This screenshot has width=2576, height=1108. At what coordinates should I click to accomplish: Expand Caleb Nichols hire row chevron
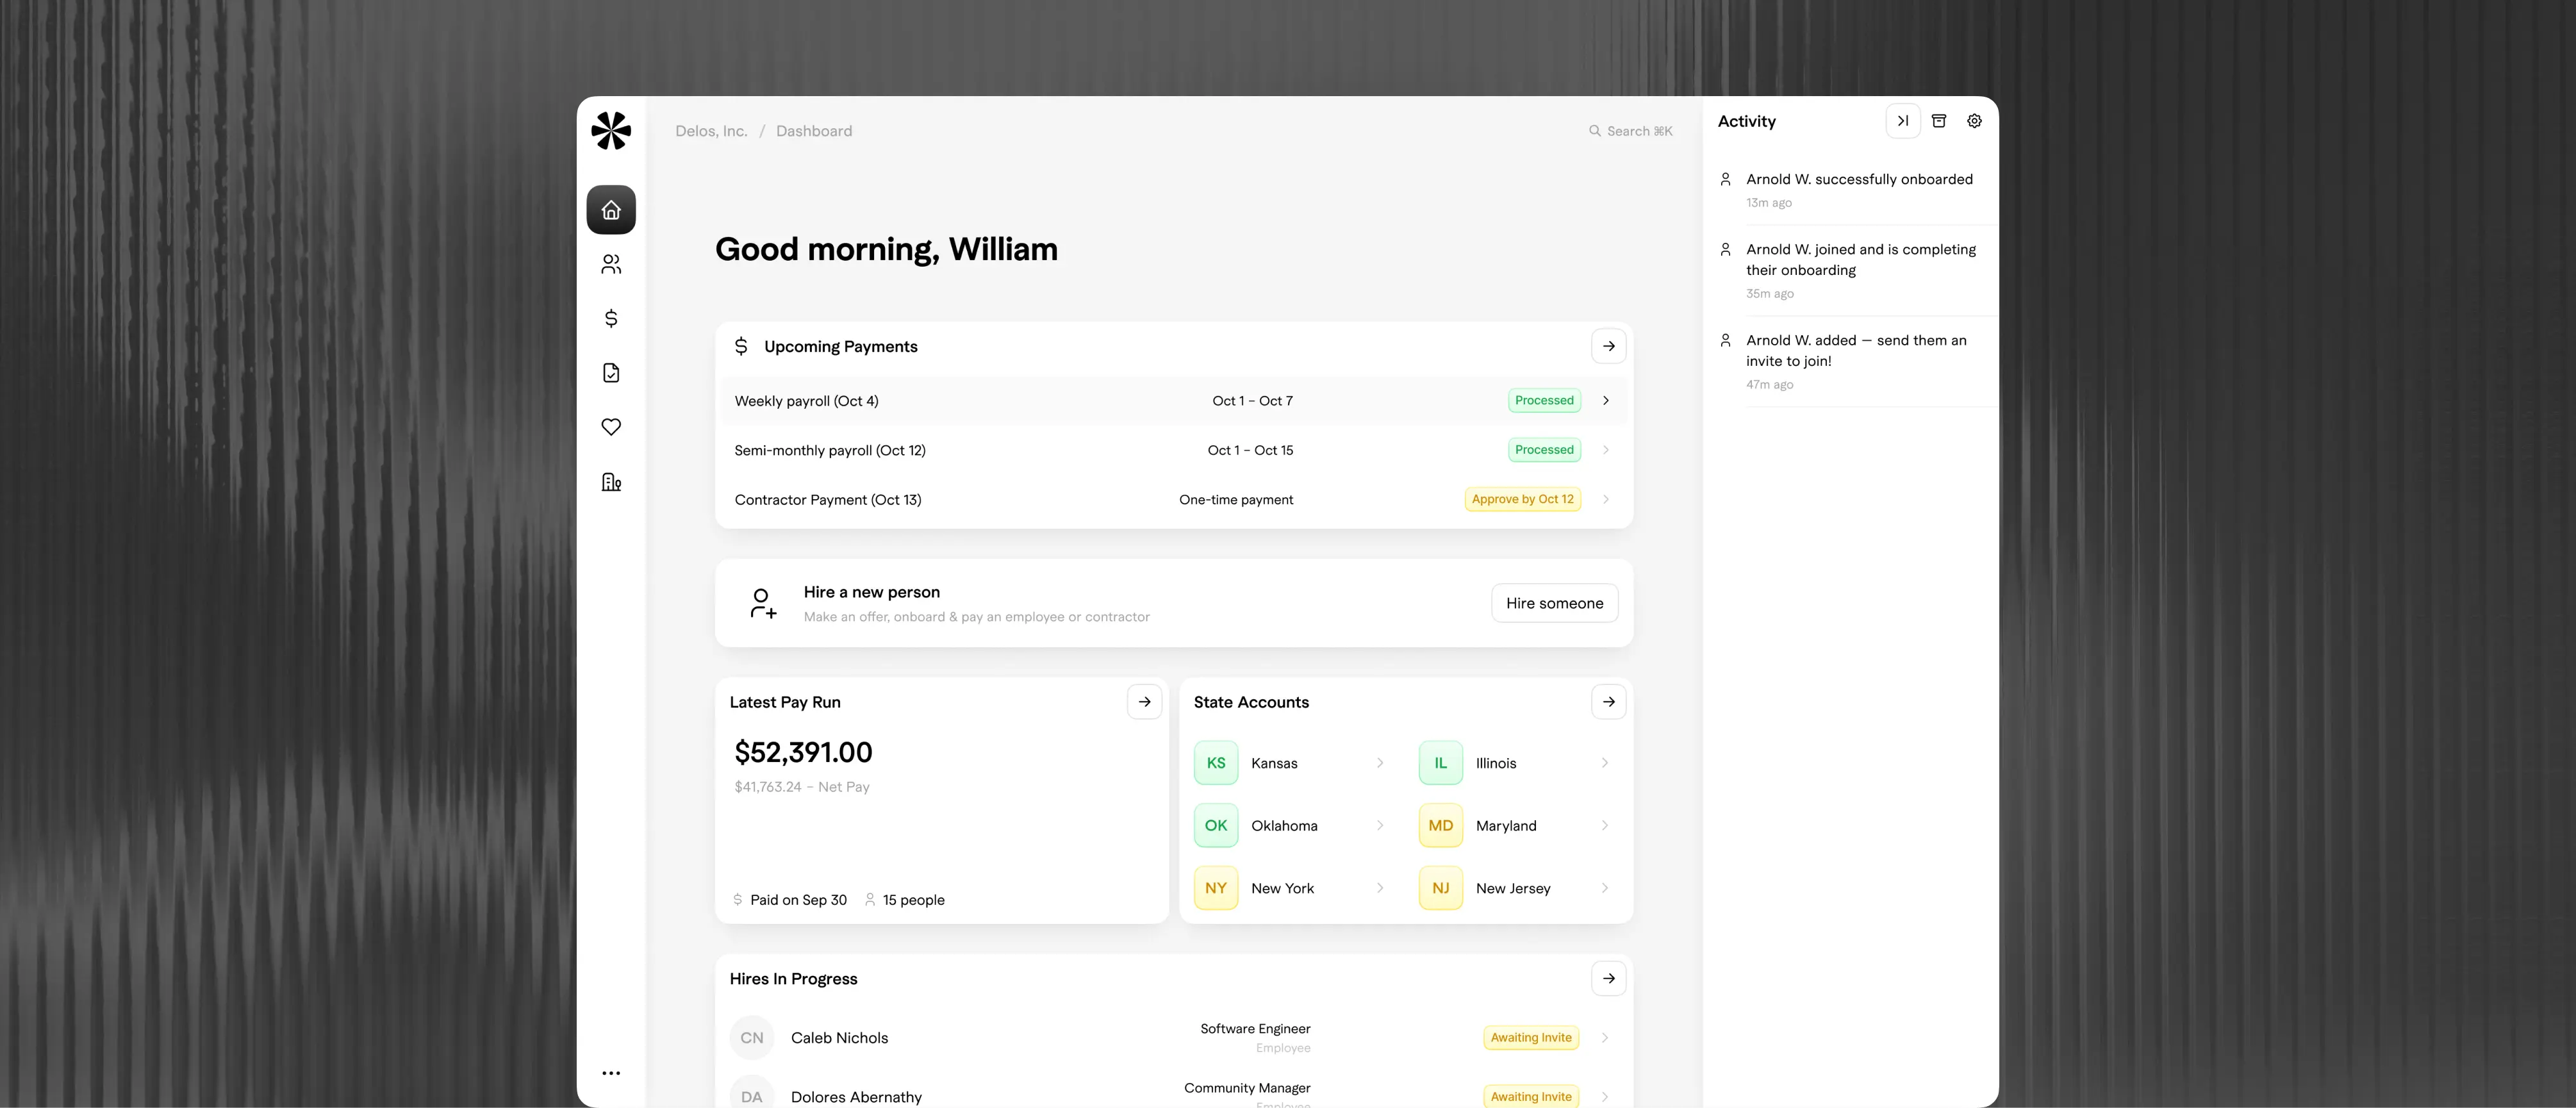coord(1606,1037)
